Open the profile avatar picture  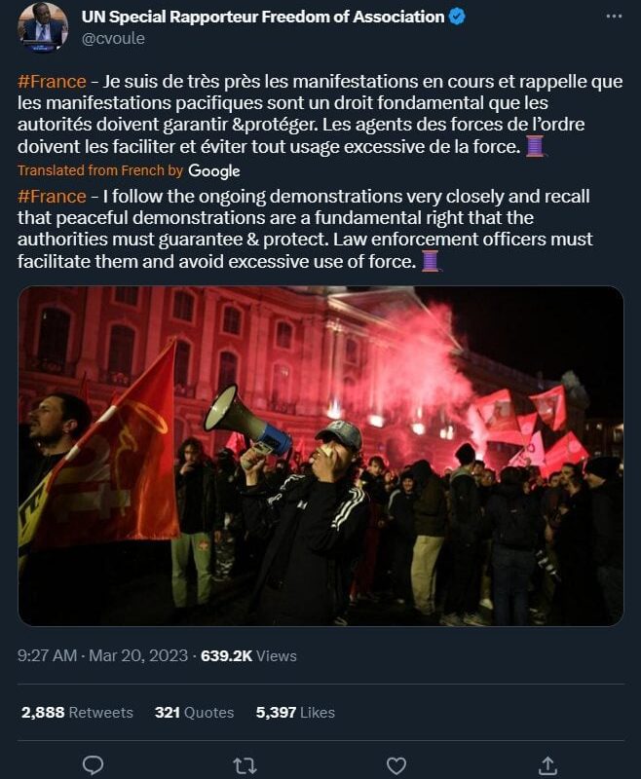43,27
